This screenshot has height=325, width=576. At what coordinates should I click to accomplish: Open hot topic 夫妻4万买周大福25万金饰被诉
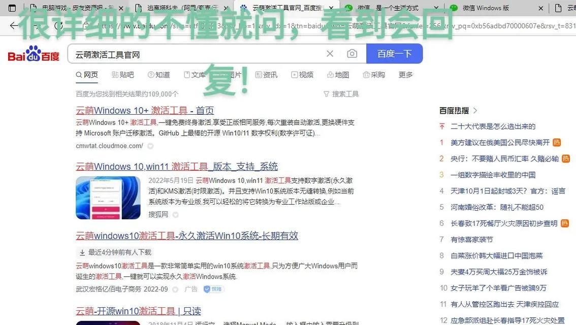click(499, 272)
